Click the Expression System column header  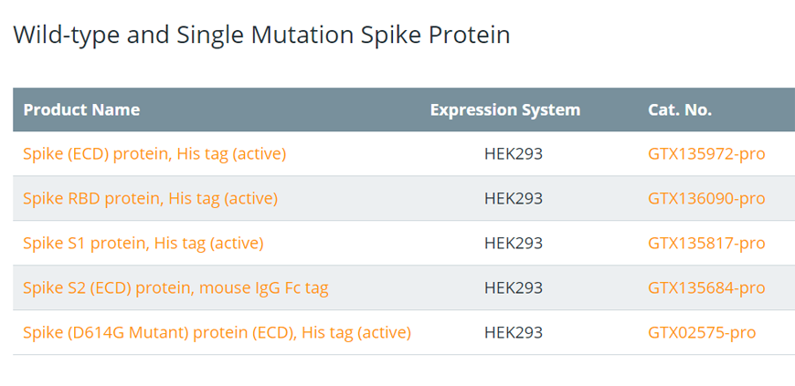tap(505, 110)
